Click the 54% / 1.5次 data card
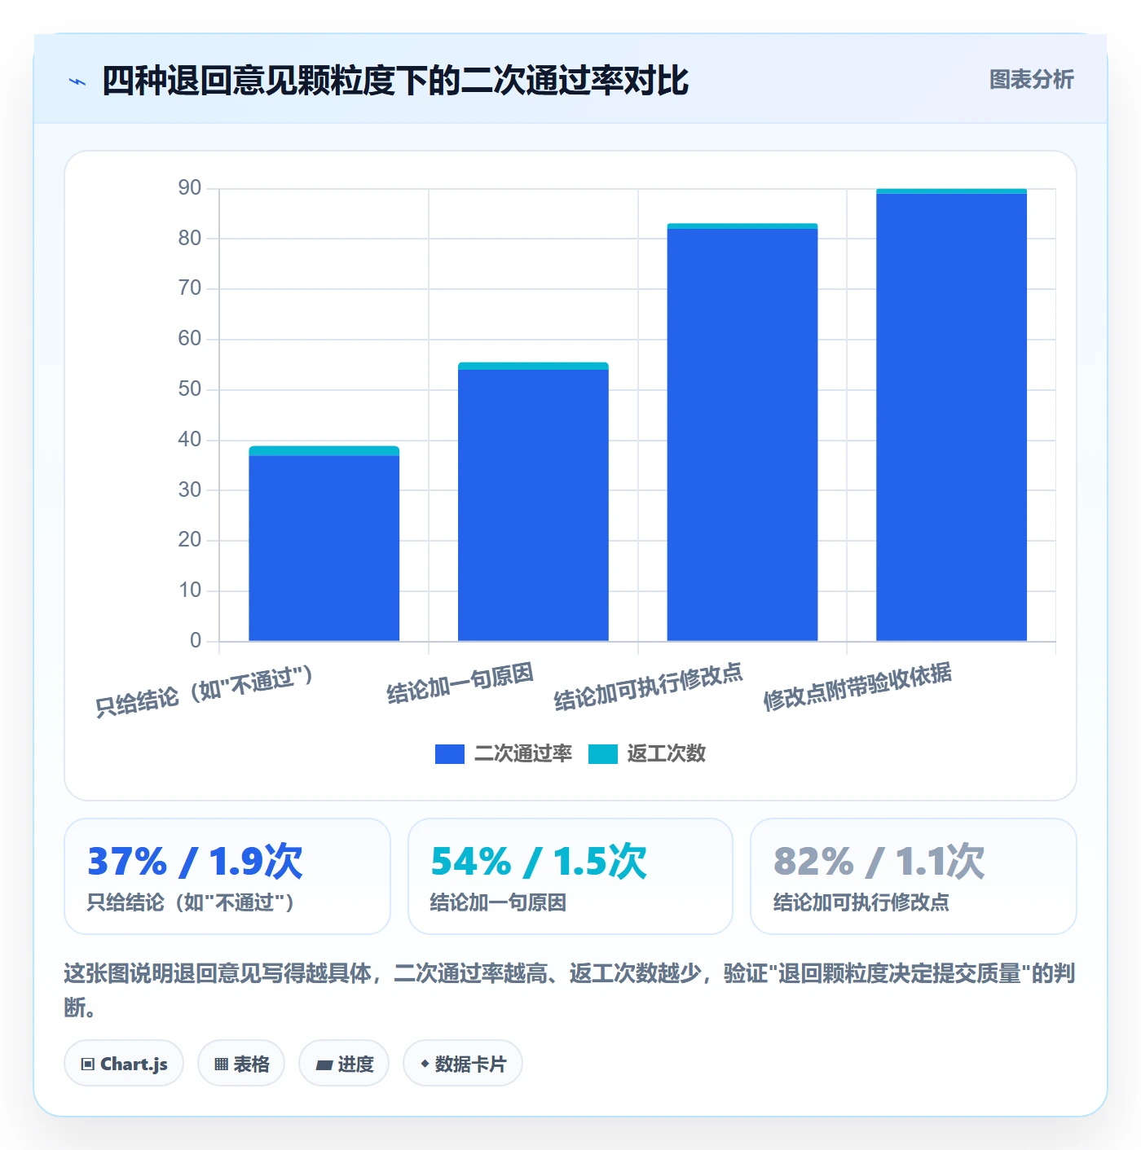This screenshot has height=1150, width=1141. tap(570, 876)
